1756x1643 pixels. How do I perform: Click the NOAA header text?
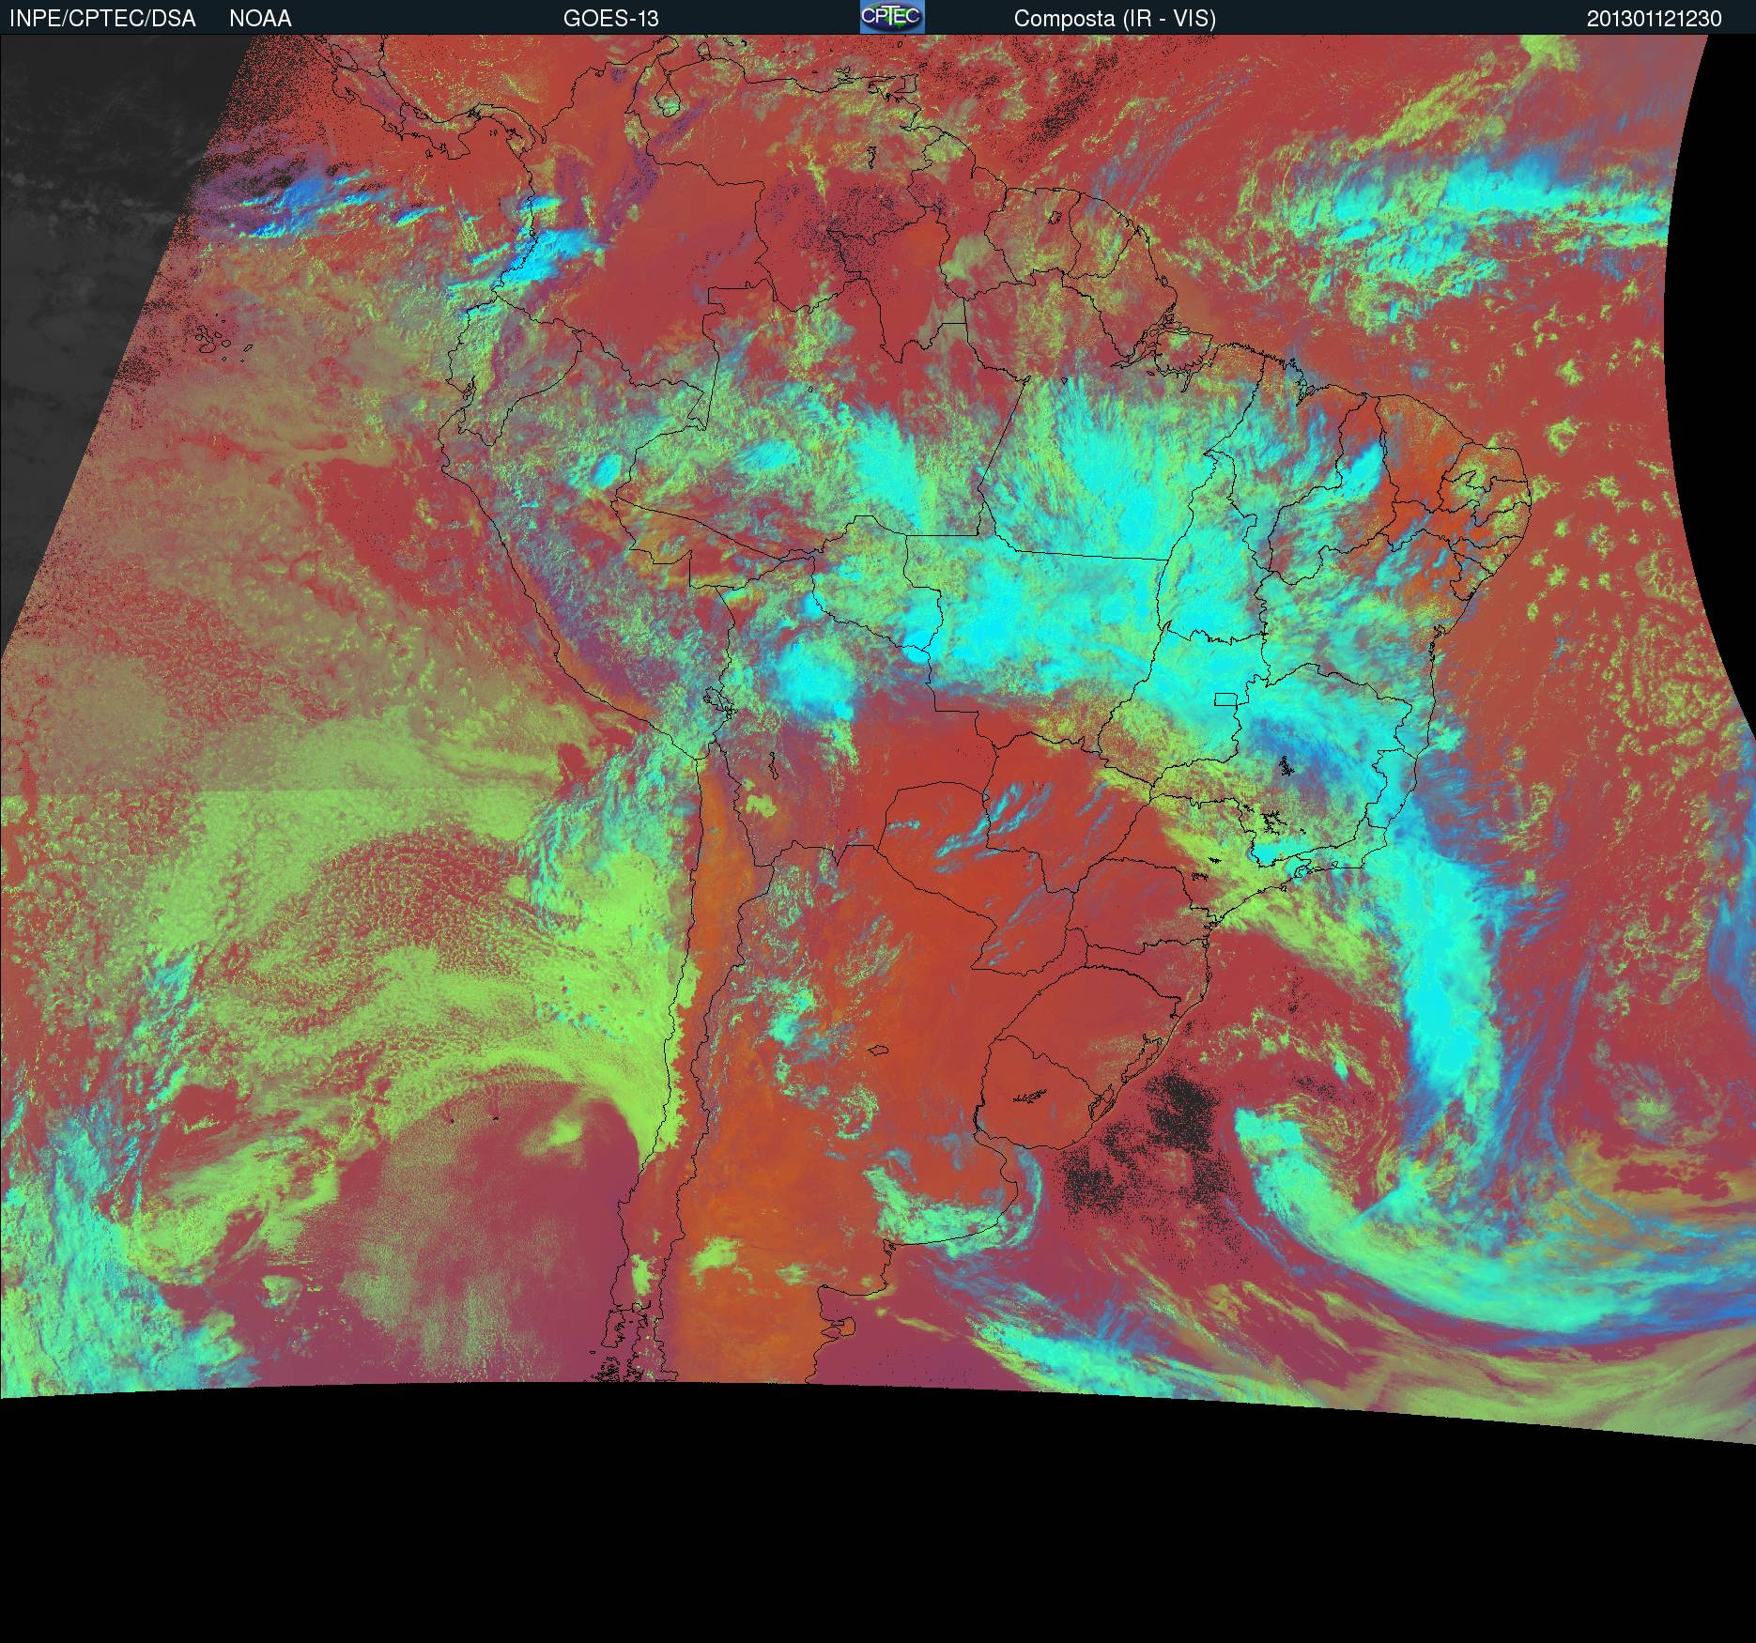point(260,19)
